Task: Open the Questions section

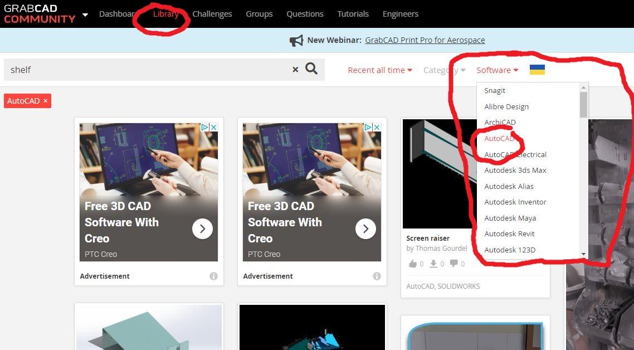Action: coord(305,14)
